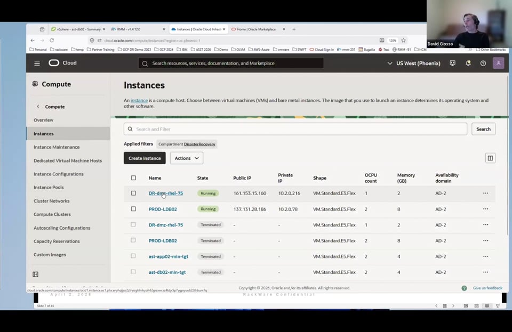The image size is (512, 332).
Task: Open Cluster Networks in sidebar
Action: (x=52, y=201)
